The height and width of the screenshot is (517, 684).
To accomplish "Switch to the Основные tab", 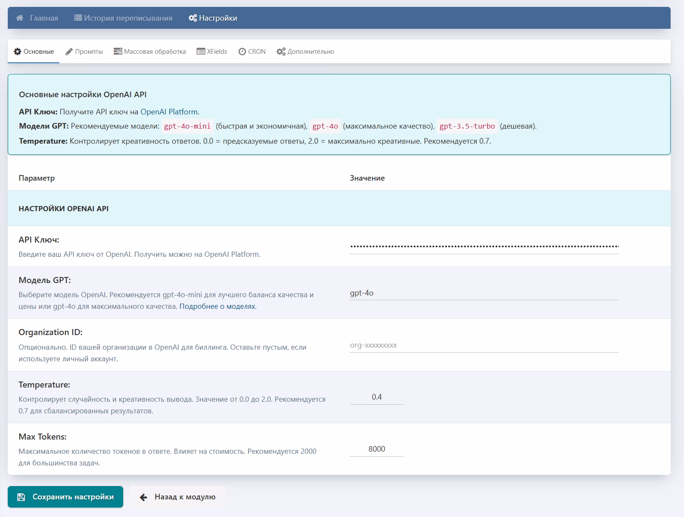I will pos(34,52).
